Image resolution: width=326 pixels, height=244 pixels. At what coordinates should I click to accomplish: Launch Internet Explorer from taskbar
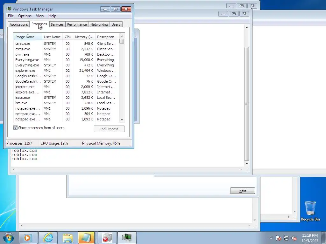pos(48,238)
